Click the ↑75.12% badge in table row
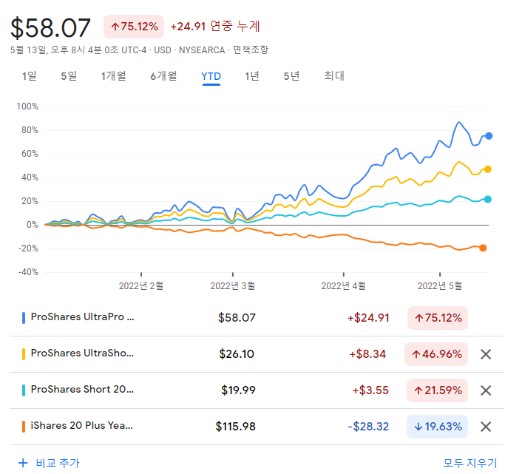The width and height of the screenshot is (505, 474). click(438, 318)
